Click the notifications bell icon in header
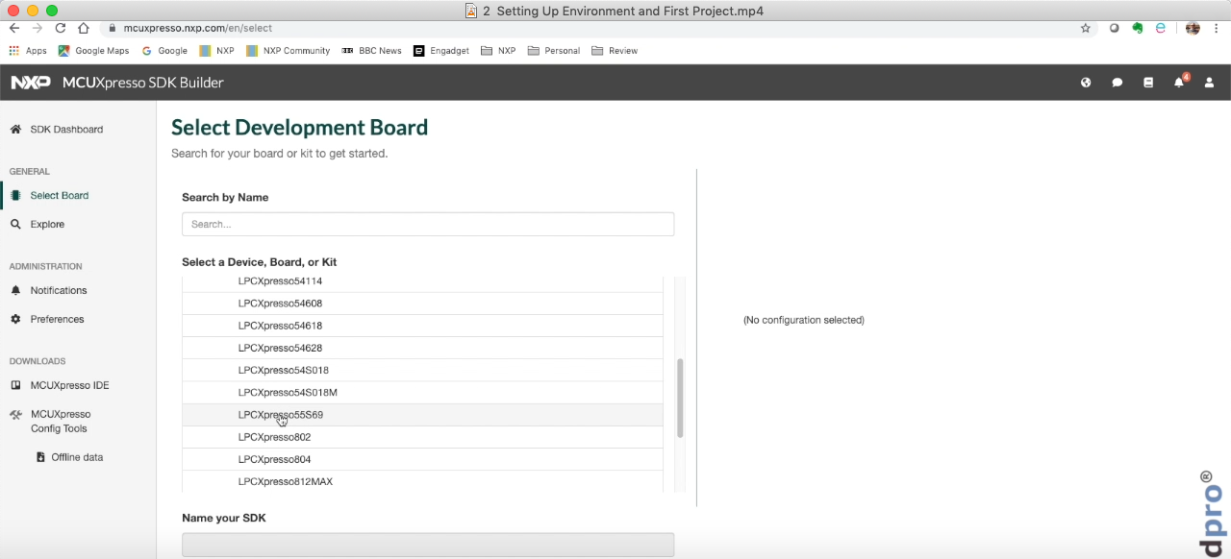The width and height of the screenshot is (1231, 559). coord(1178,83)
